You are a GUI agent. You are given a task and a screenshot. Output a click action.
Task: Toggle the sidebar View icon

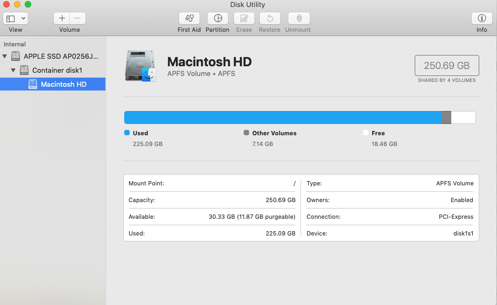[11, 19]
